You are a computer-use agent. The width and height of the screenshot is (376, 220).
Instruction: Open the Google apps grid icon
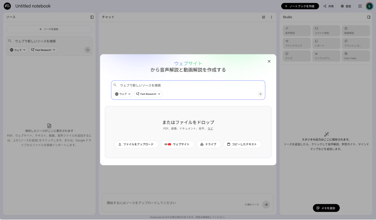point(360,6)
